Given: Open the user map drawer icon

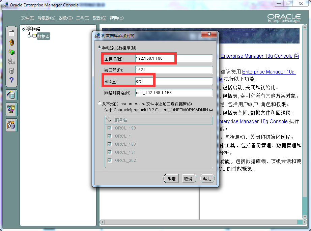Looking at the screenshot, I should coord(11,125).
